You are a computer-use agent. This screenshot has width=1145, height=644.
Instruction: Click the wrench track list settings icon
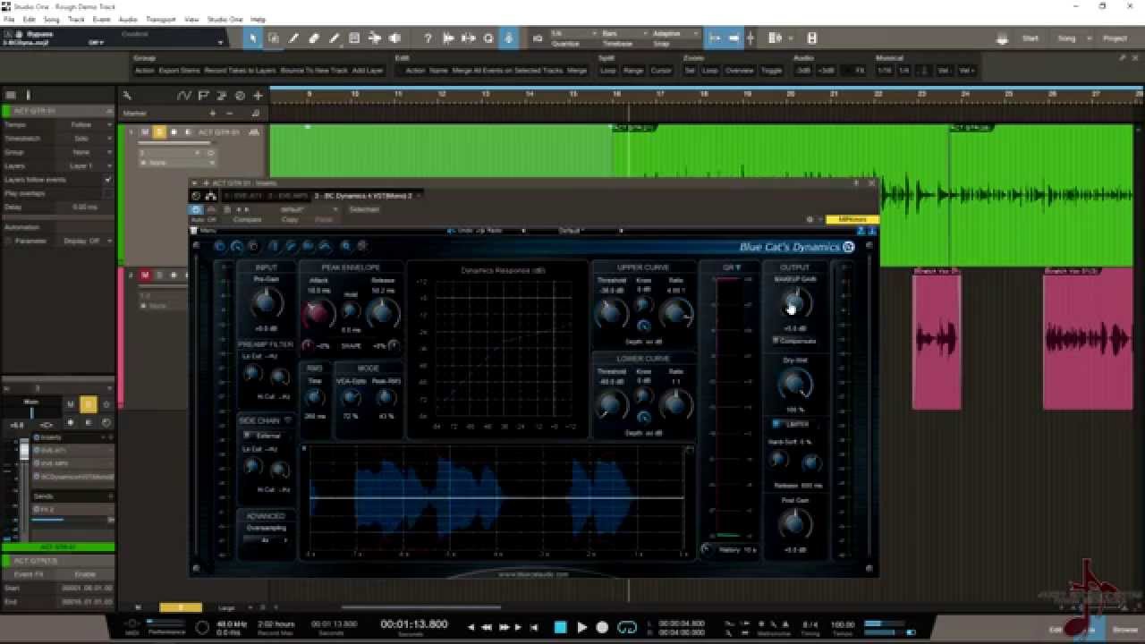(x=128, y=96)
